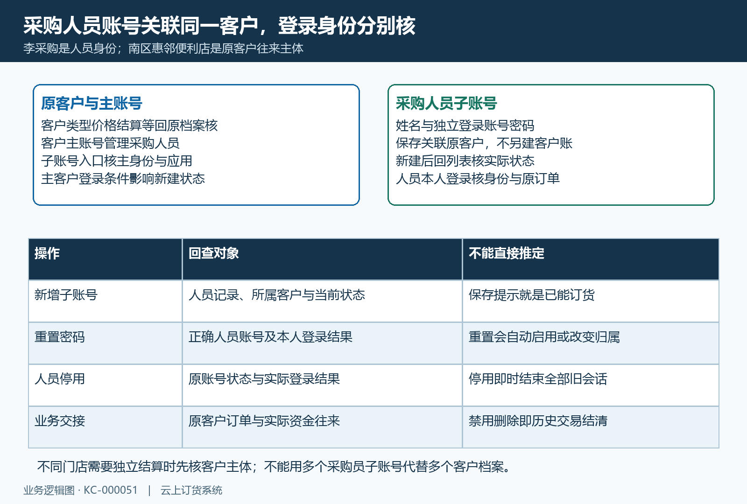
Task: Click cell 人员记录、所属客户与当前状态
Action: tap(322, 301)
